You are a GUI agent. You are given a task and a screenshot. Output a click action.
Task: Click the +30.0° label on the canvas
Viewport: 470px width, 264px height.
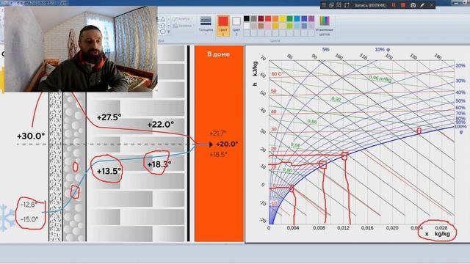click(31, 136)
